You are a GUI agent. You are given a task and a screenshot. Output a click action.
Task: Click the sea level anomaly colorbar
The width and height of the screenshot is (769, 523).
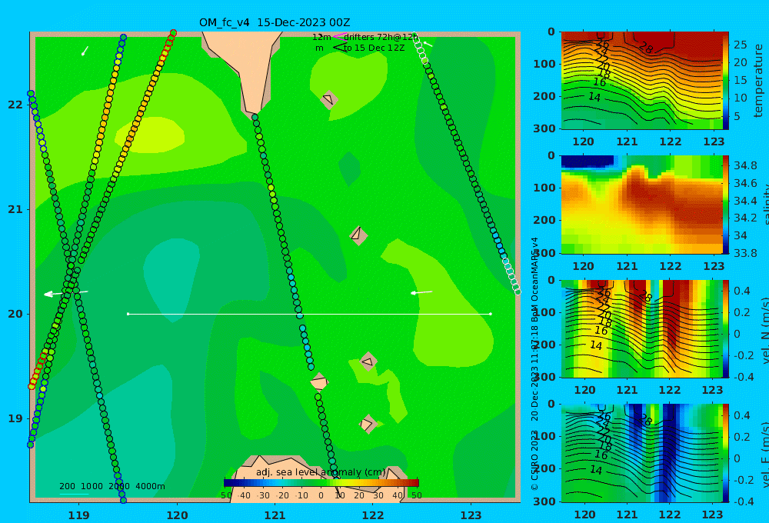[321, 483]
